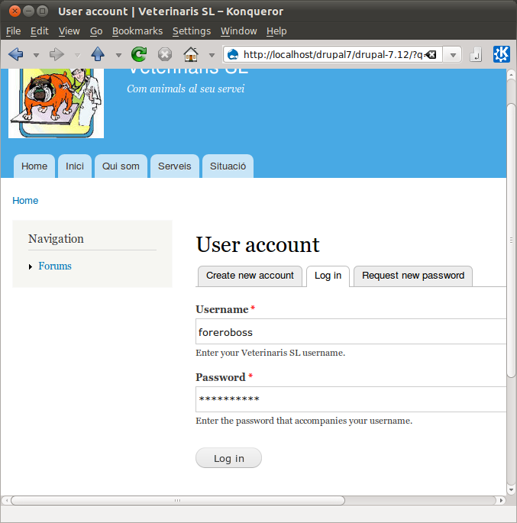Clear the URL field with clear icon
Viewport: 517px width, 523px height.
point(431,55)
